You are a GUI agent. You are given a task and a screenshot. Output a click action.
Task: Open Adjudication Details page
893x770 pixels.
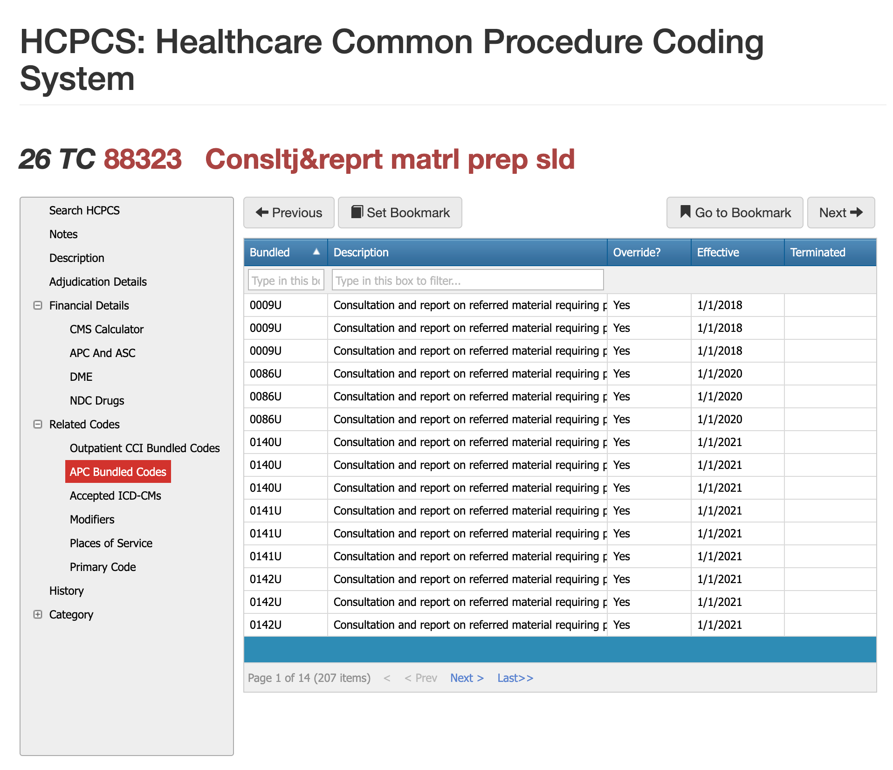pyautogui.click(x=97, y=282)
